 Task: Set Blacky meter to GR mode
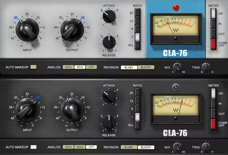click(213, 93)
